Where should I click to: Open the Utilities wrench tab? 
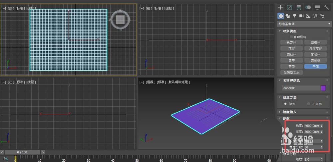(x=327, y=7)
